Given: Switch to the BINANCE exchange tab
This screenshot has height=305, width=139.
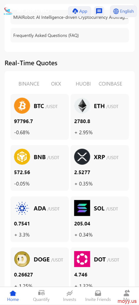Looking at the screenshot, I should point(29,84).
